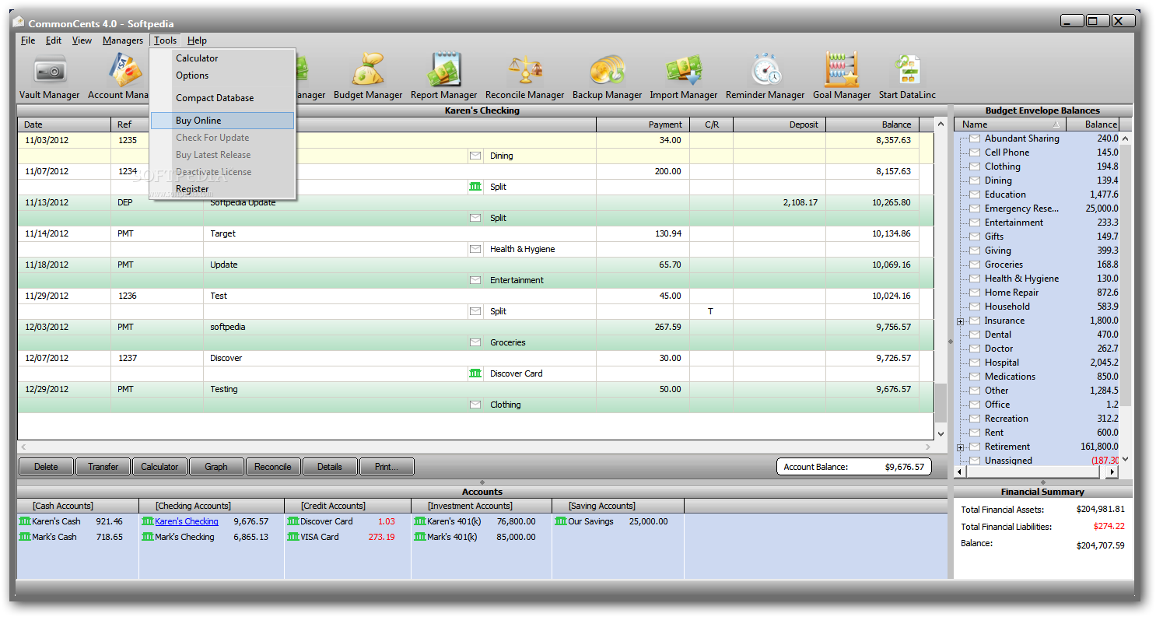This screenshot has height=617, width=1156.
Task: Click the Deposit column header
Action: tap(779, 124)
